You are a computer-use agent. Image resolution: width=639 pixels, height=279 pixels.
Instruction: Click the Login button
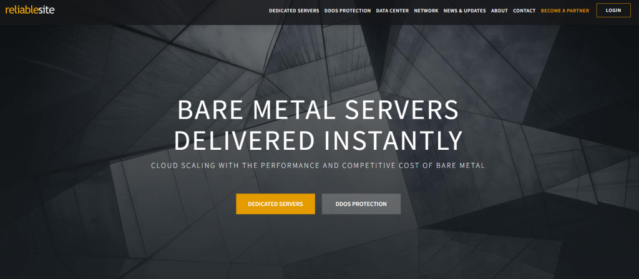pos(613,10)
